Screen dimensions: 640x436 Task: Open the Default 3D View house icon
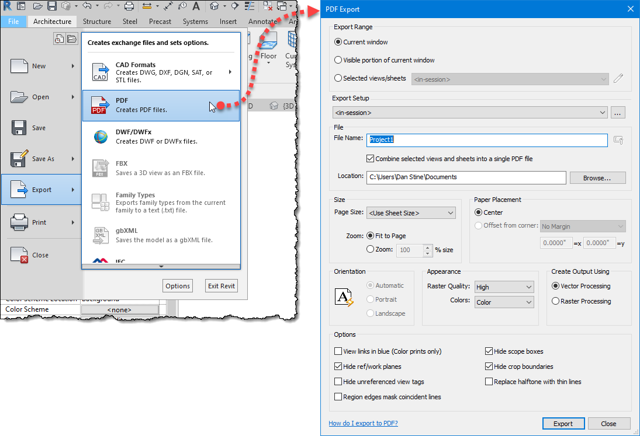(215, 6)
